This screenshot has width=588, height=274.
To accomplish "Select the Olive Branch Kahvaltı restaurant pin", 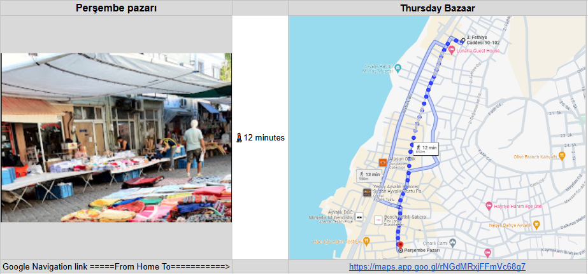I will pyautogui.click(x=561, y=155).
